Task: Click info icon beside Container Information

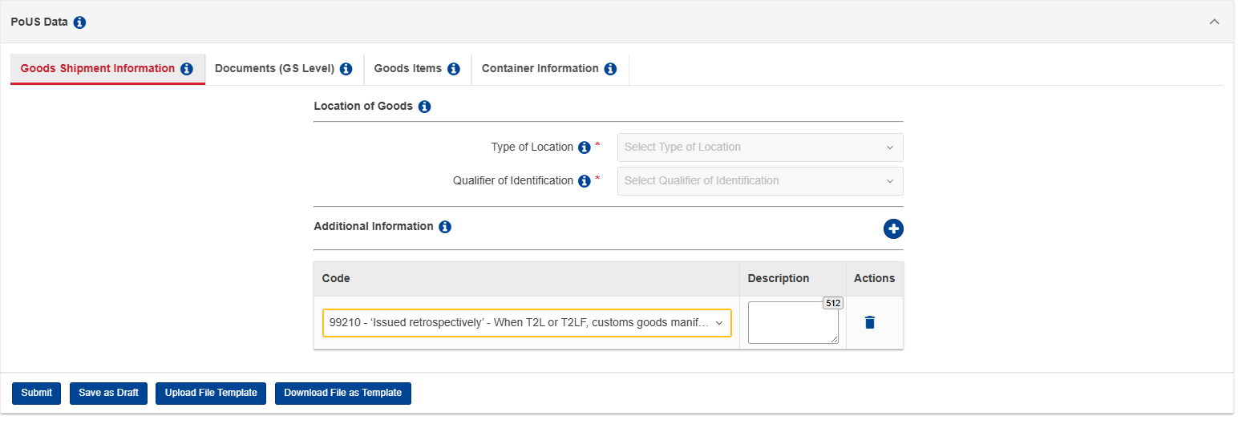Action: pos(610,69)
